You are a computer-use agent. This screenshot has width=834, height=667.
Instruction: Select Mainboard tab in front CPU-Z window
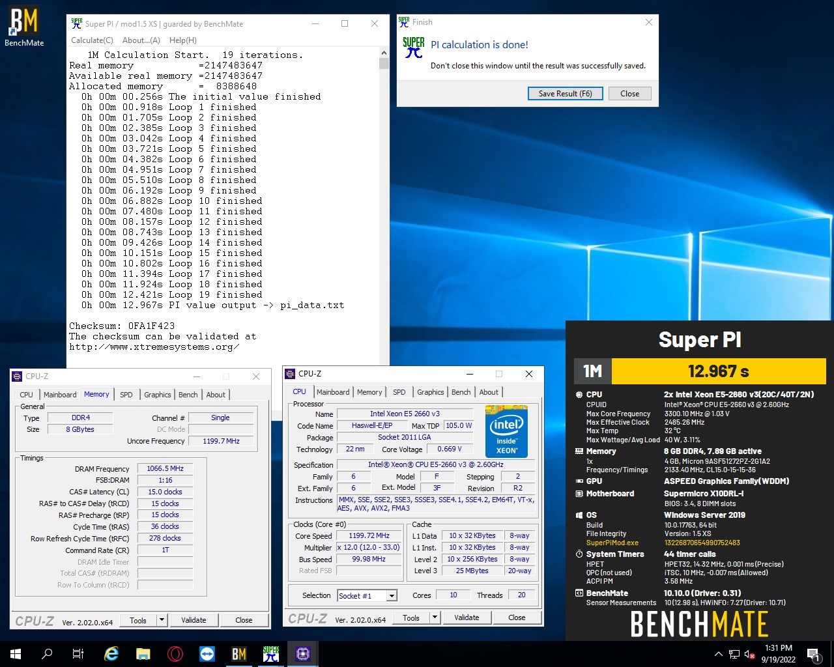coord(333,392)
